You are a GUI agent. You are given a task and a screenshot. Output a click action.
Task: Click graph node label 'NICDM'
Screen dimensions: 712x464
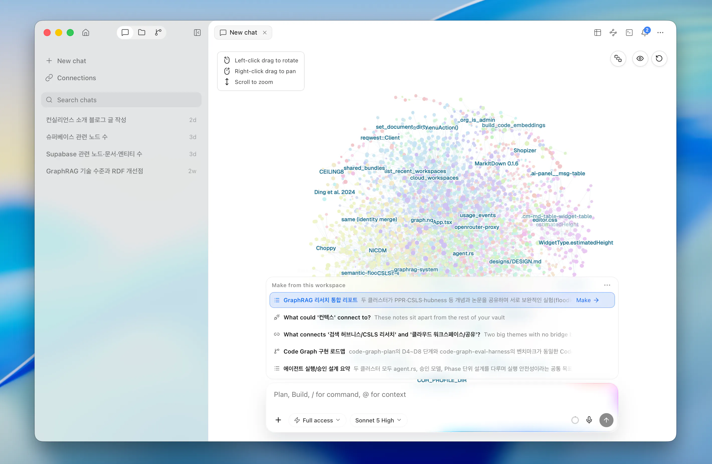coord(378,250)
